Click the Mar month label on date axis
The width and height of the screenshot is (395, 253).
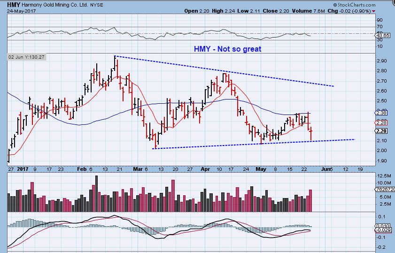point(138,169)
